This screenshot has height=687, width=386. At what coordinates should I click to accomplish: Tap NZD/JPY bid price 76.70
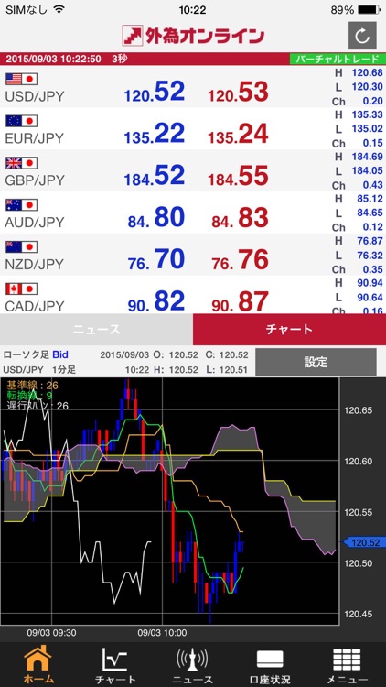click(x=156, y=260)
